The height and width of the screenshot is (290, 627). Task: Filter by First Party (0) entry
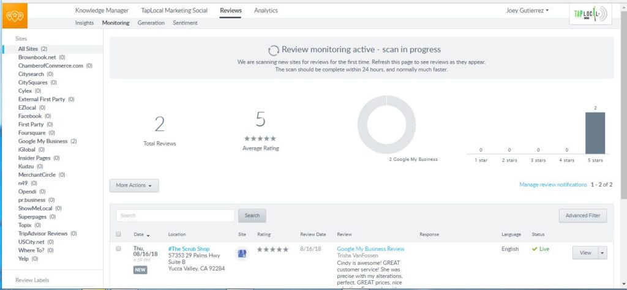[x=36, y=124]
